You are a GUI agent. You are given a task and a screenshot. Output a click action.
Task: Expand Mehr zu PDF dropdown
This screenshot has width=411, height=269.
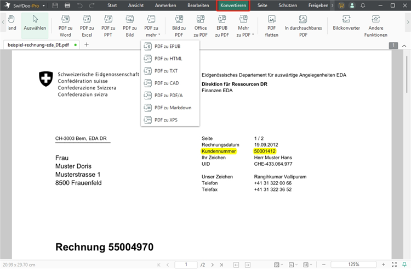(x=244, y=26)
